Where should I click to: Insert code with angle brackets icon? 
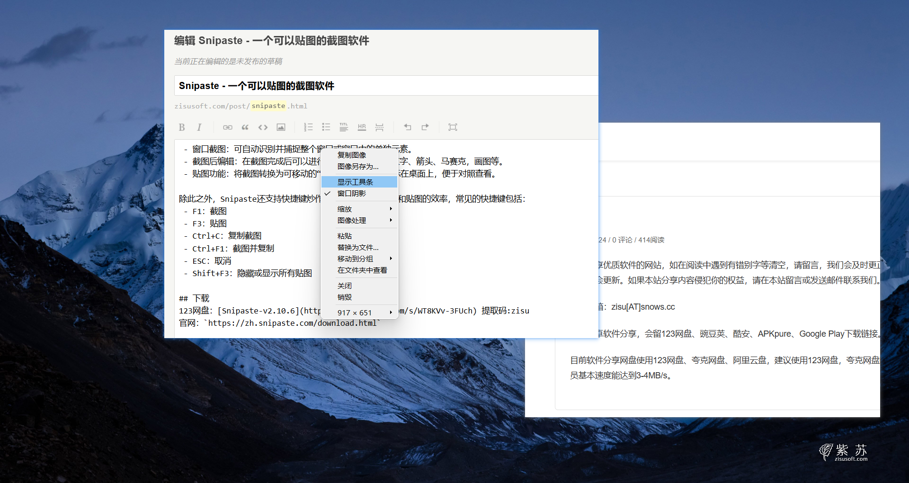(263, 127)
